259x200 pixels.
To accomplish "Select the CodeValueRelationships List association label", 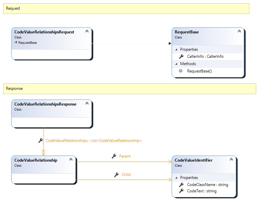I will coord(94,141).
